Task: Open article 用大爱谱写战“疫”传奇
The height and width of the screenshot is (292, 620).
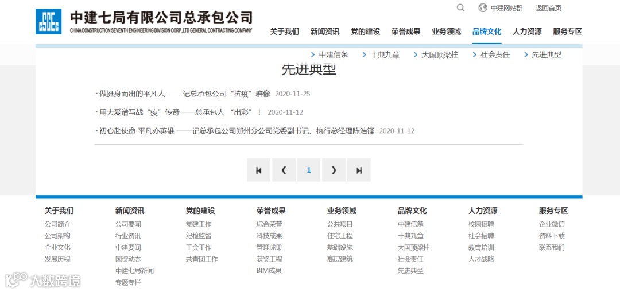Action: point(180,112)
